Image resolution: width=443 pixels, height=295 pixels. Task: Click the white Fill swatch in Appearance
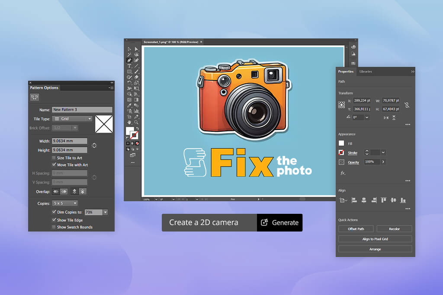(341, 143)
